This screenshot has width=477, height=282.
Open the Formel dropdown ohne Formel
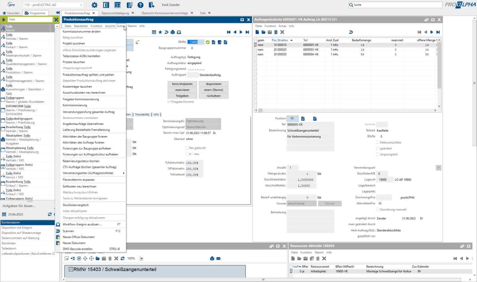tap(301, 203)
